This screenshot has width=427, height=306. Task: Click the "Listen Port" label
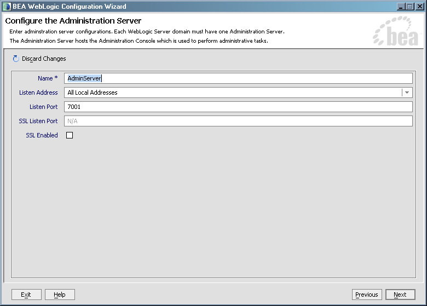44,107
